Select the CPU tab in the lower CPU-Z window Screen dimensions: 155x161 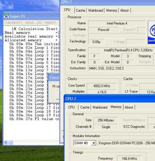pyautogui.click(x=71, y=107)
